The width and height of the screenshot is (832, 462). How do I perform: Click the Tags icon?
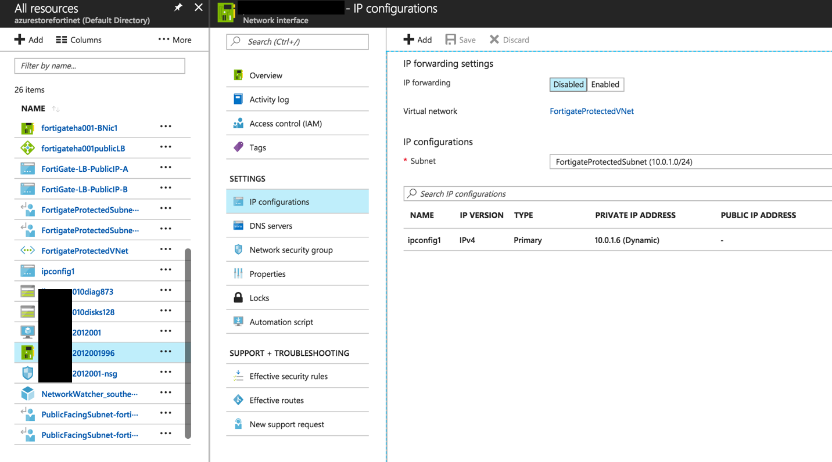point(238,147)
